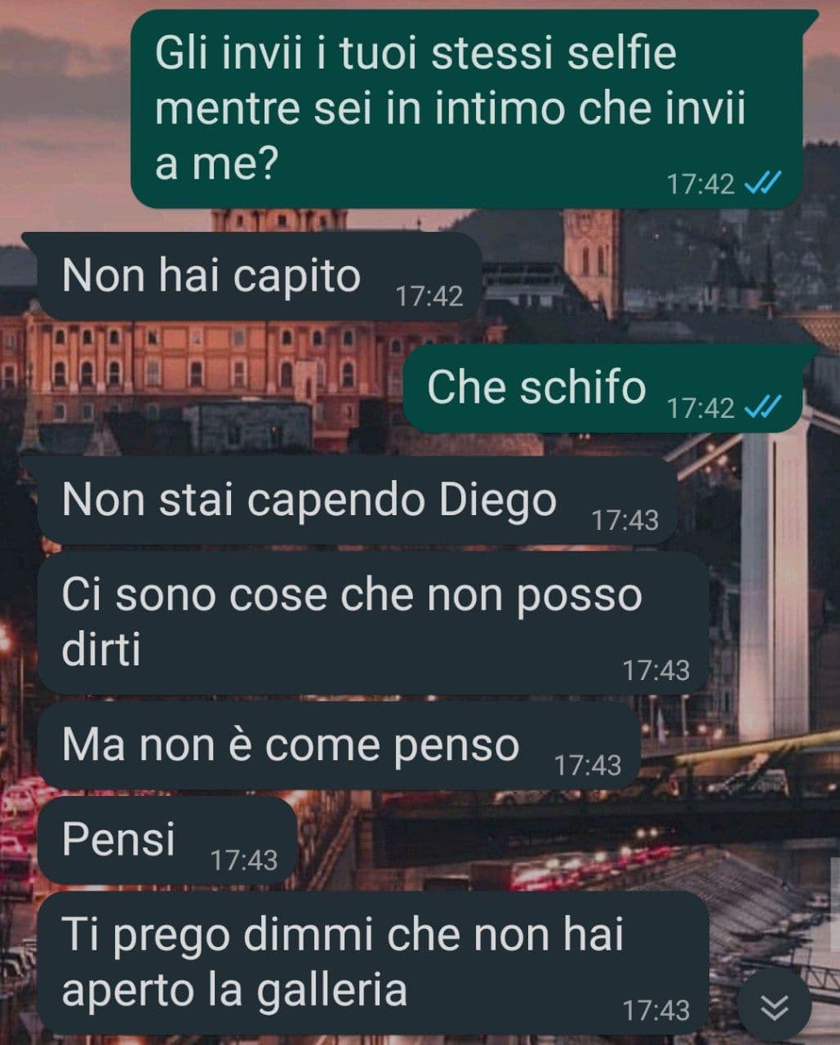Screen dimensions: 840x1045
Task: Select the 'Non hai capito' message bubble
Action: coord(253,276)
